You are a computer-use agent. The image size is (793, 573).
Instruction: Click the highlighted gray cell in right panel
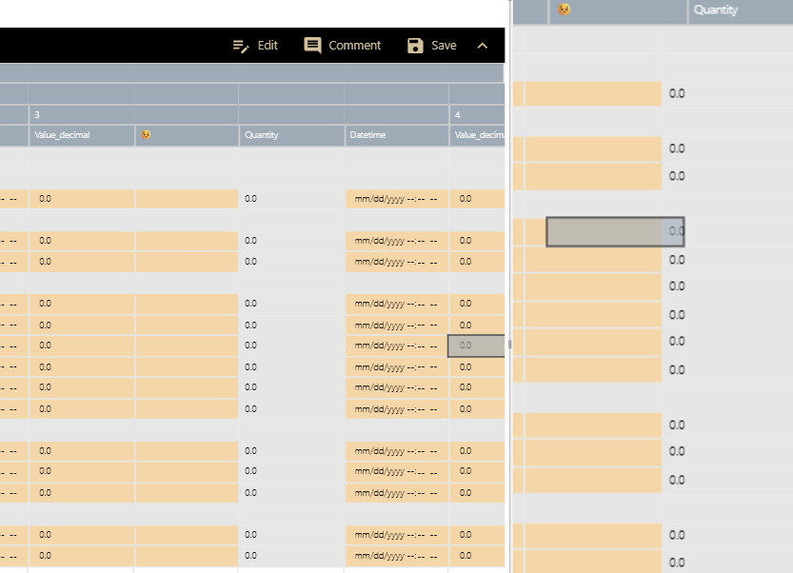(615, 231)
